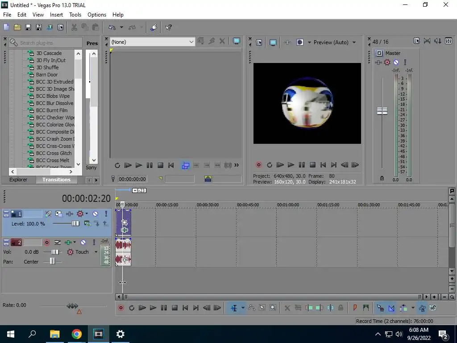Click the timeline timecode 00:00:02:20

(86, 199)
